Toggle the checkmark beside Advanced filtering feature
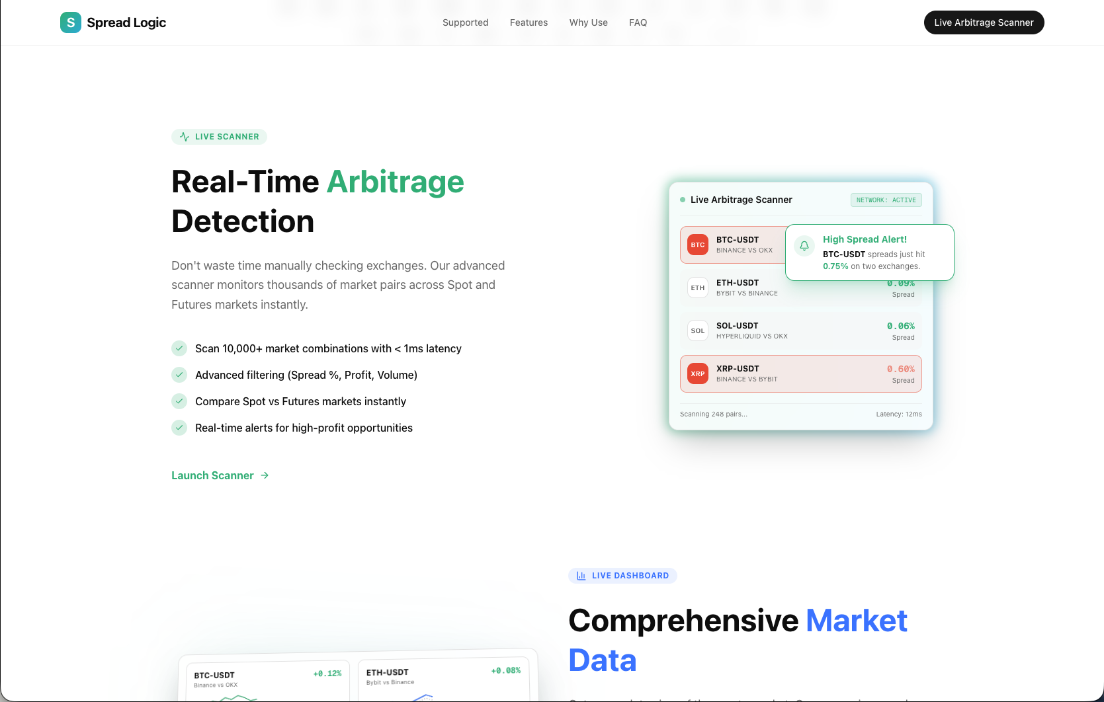This screenshot has height=702, width=1104. tap(179, 375)
